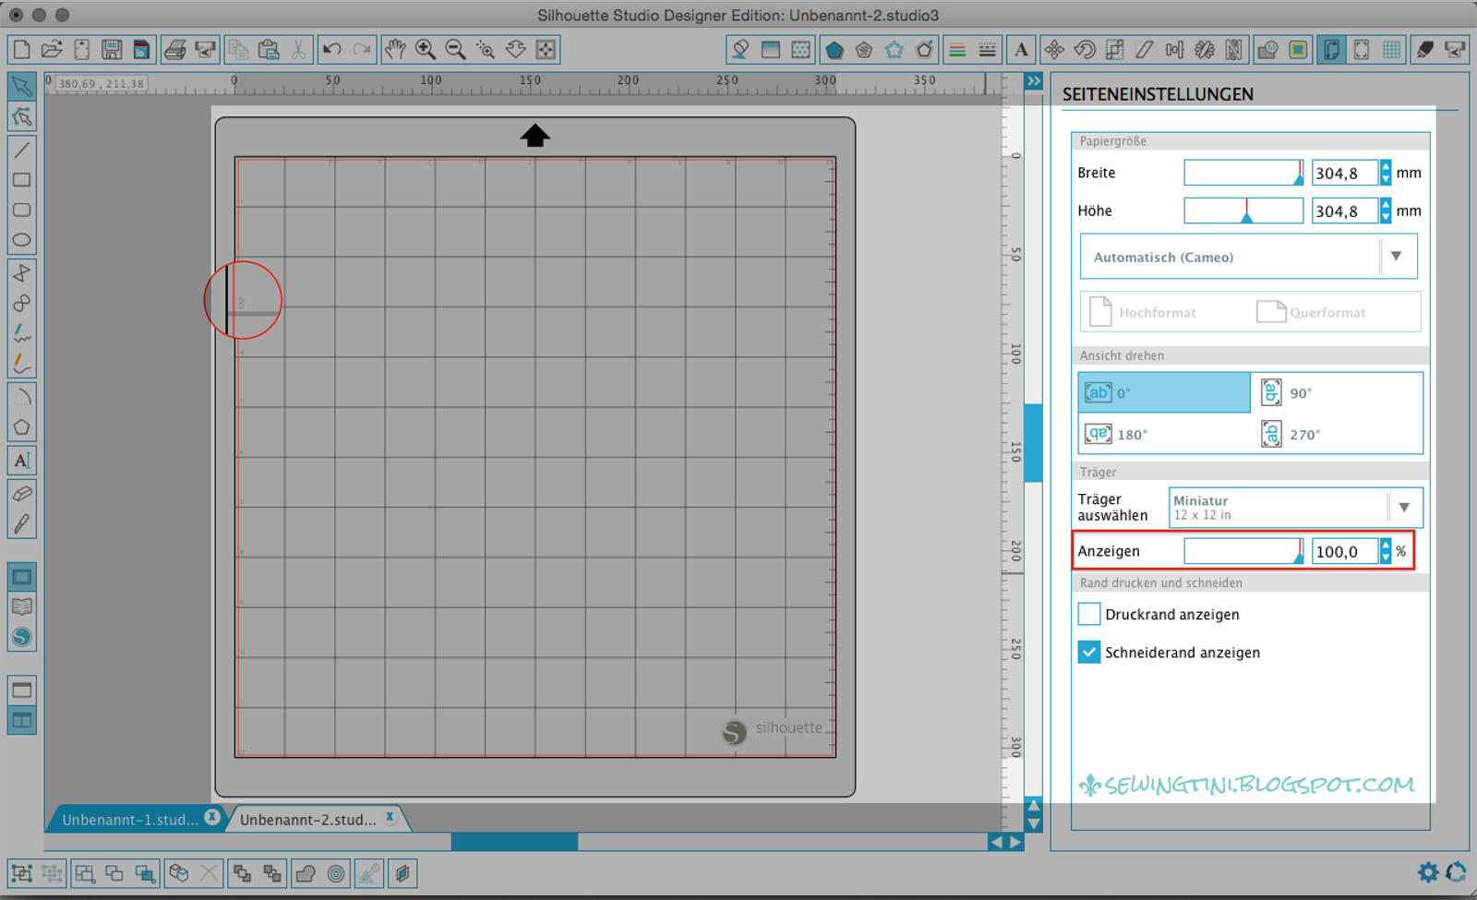The width and height of the screenshot is (1477, 900).
Task: Open preferences with the gear icon
Action: click(1428, 872)
